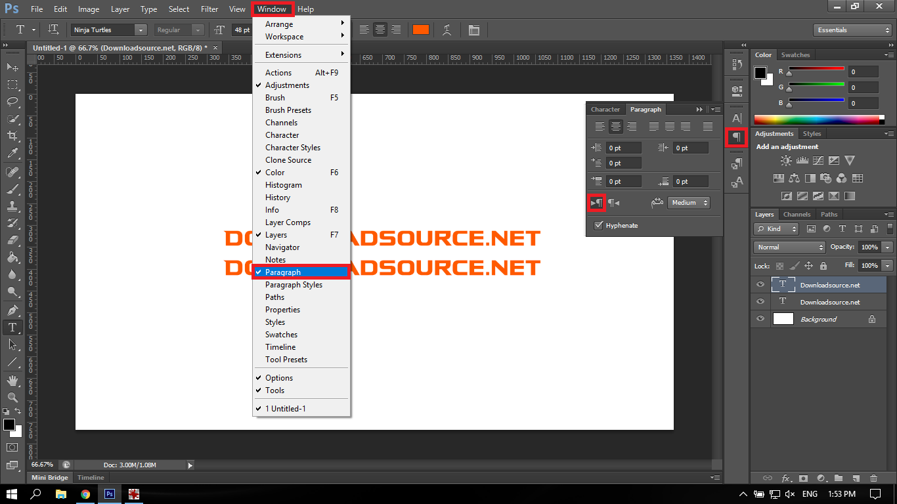
Task: Select the Clone Stamp tool
Action: [x=12, y=205]
